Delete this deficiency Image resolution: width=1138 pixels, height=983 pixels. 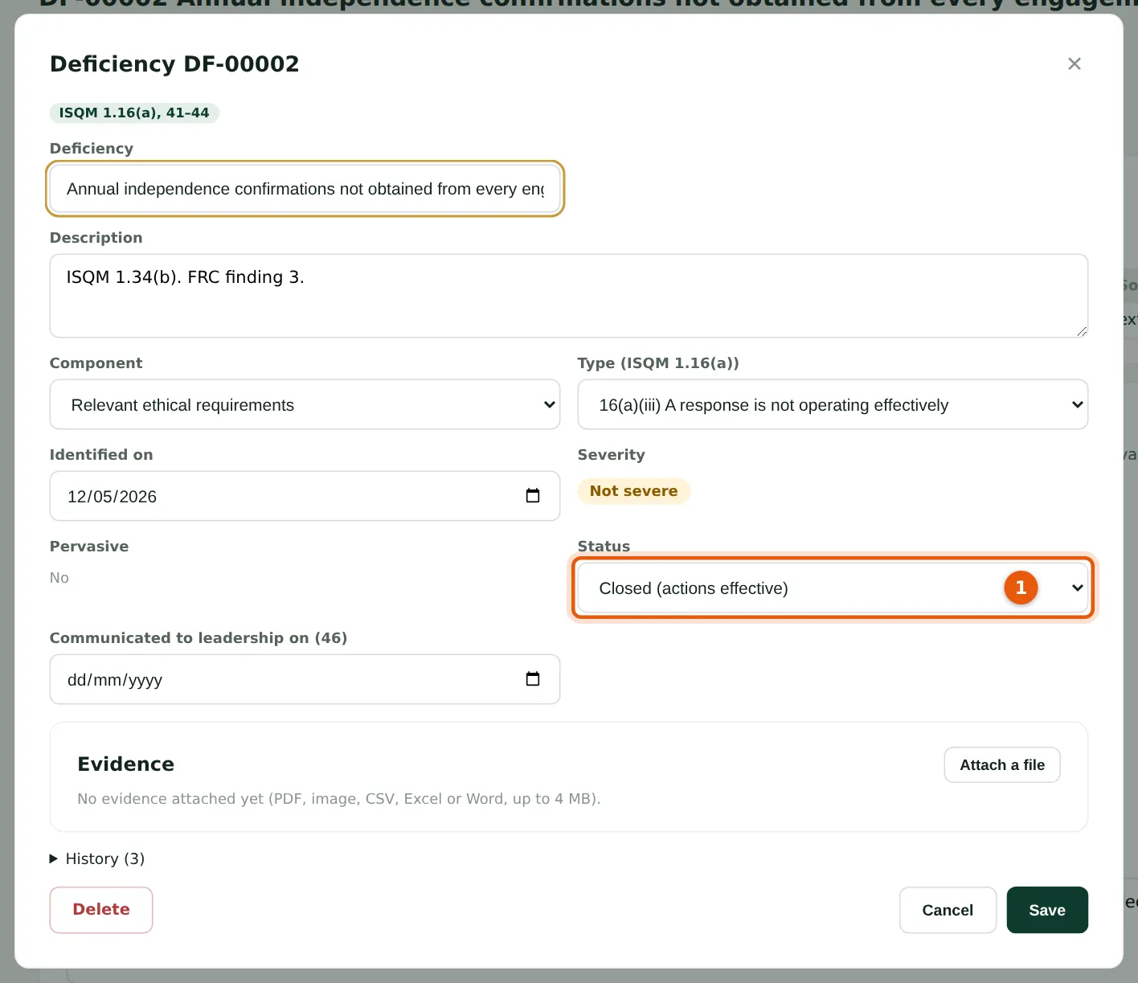(101, 910)
